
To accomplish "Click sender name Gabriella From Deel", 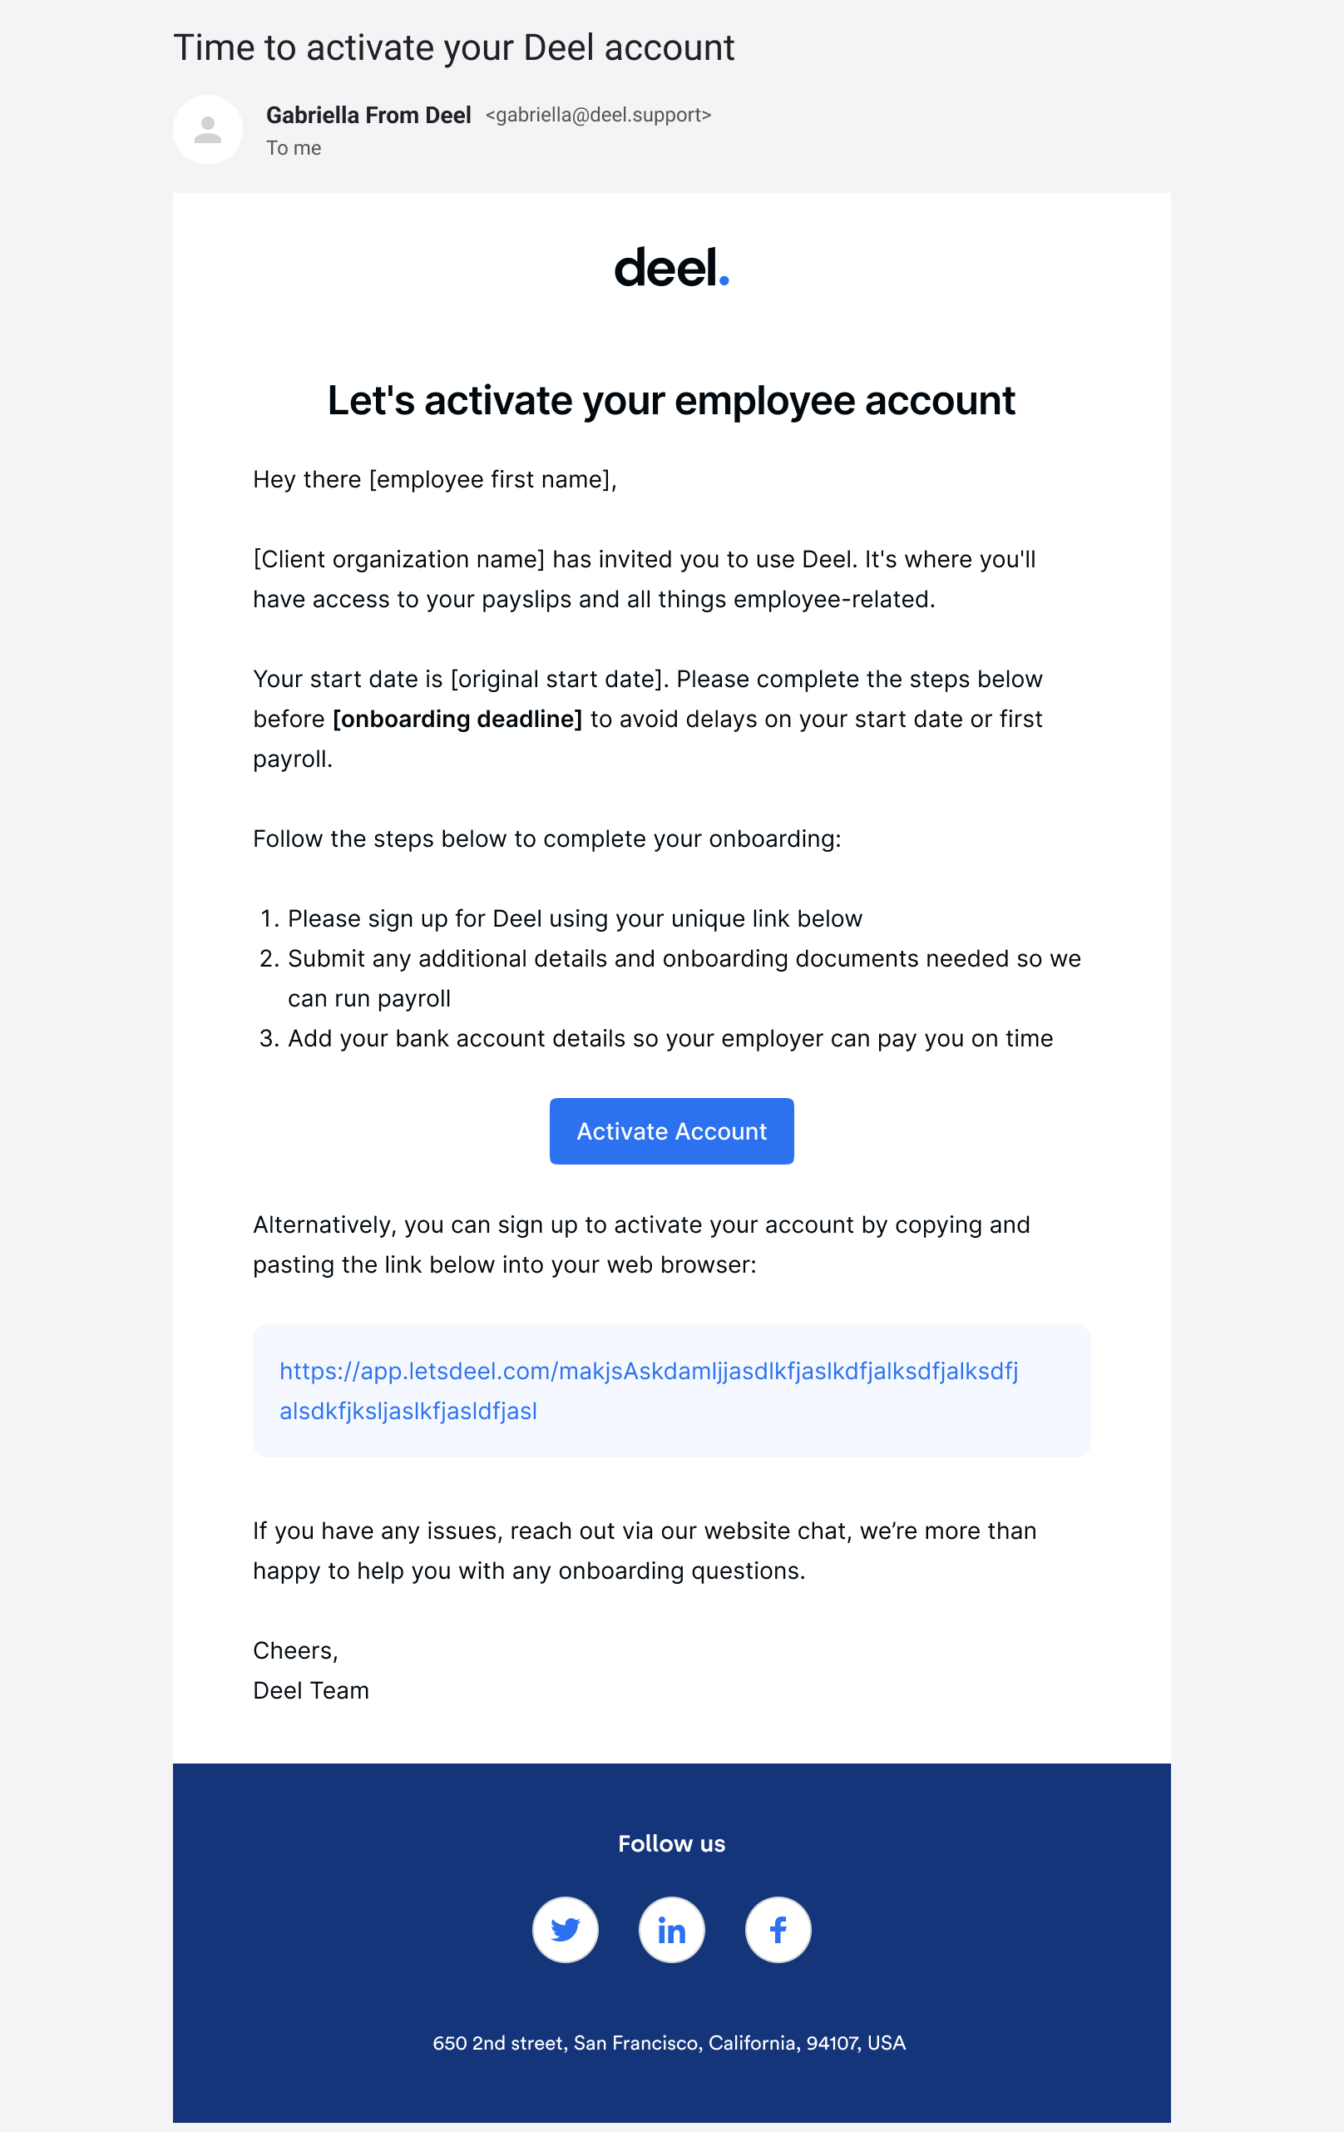I will point(368,115).
